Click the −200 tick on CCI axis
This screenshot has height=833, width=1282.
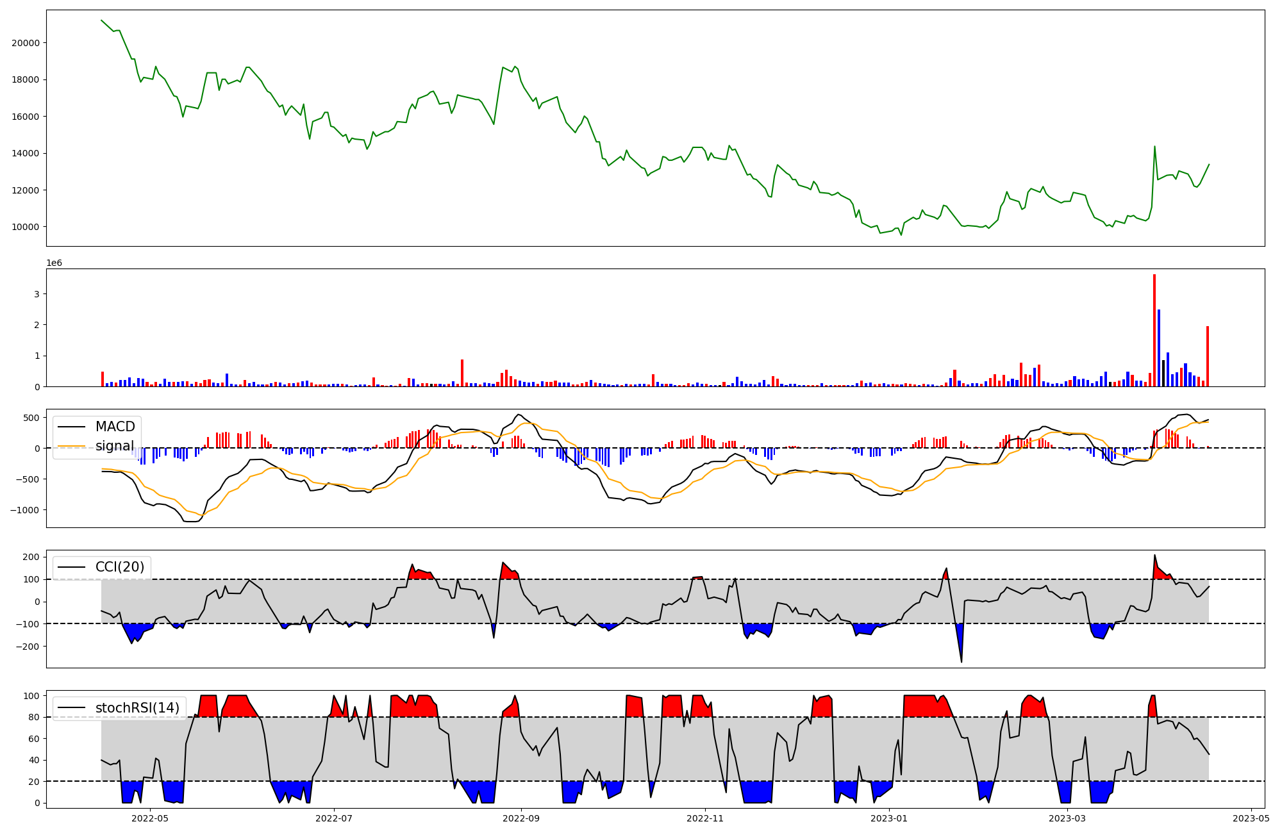coord(28,647)
